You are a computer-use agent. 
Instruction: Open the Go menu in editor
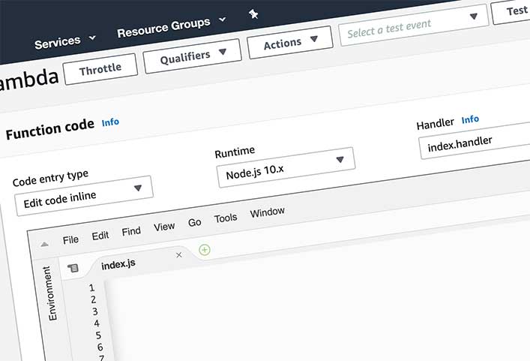click(195, 222)
